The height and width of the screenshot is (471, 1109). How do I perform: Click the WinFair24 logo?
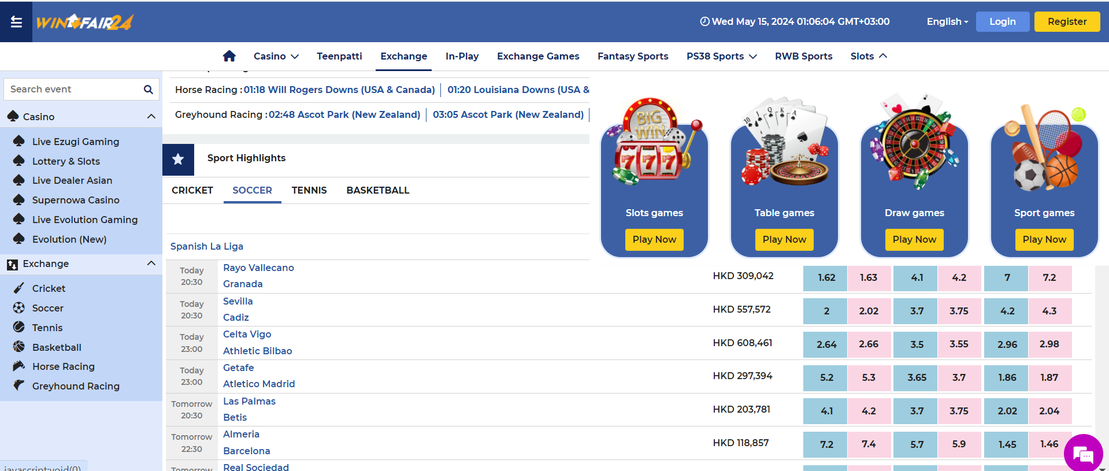tap(84, 22)
